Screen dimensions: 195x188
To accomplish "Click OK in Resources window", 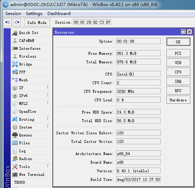I will pos(178,42).
